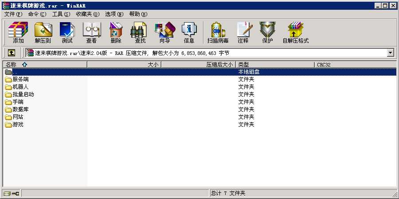The height and width of the screenshot is (199, 399).
Task: Click the WinRAR title bar icon
Action: tap(6, 6)
